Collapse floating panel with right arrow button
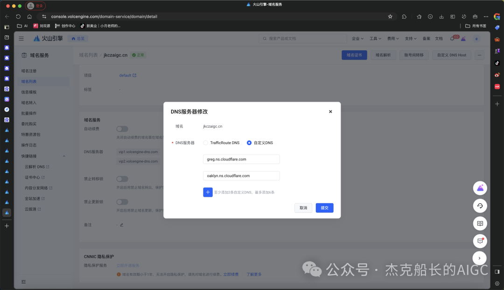 click(479, 258)
